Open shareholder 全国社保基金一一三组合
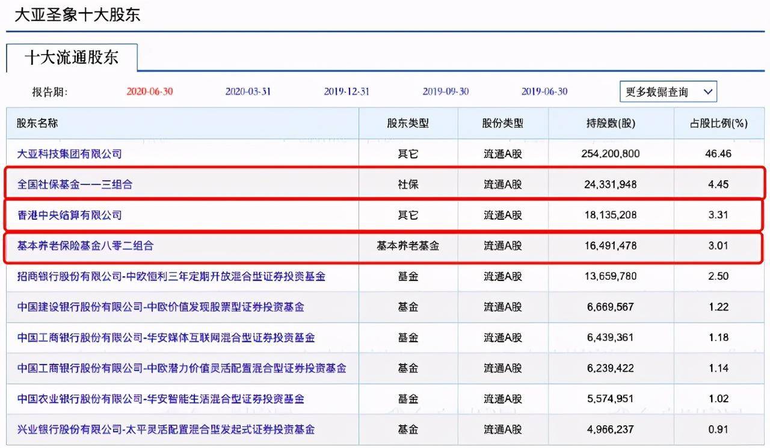 pyautogui.click(x=75, y=184)
